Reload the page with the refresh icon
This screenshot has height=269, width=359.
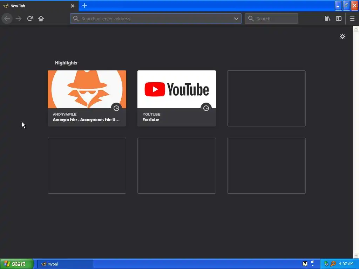click(x=30, y=19)
